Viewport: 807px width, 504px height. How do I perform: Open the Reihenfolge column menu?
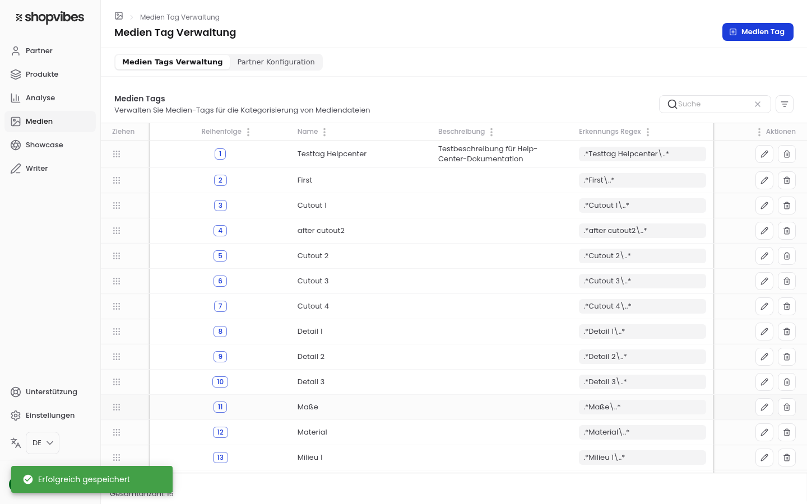tap(248, 132)
